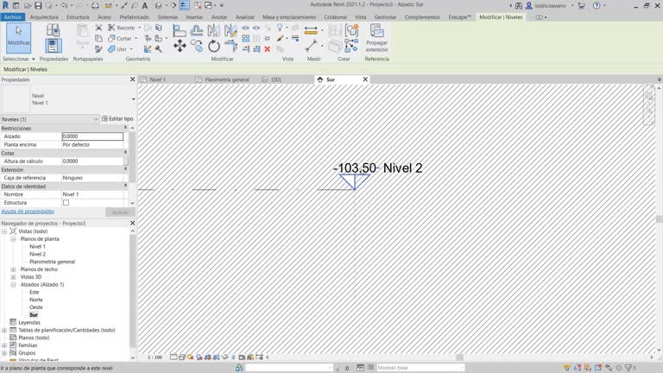Click the horizontal scrollbar thumb of drawing area
Image resolution: width=663 pixels, height=373 pixels.
coord(458,357)
